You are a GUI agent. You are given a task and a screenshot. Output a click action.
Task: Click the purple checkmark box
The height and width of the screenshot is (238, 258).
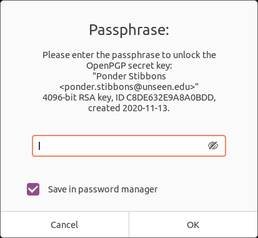click(x=33, y=189)
